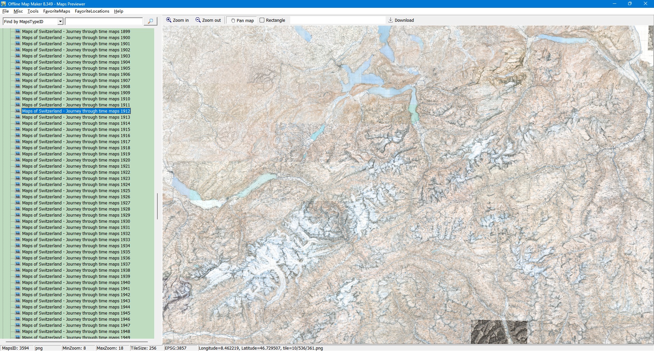
Task: Click the Zoom in tool
Action: tap(177, 20)
